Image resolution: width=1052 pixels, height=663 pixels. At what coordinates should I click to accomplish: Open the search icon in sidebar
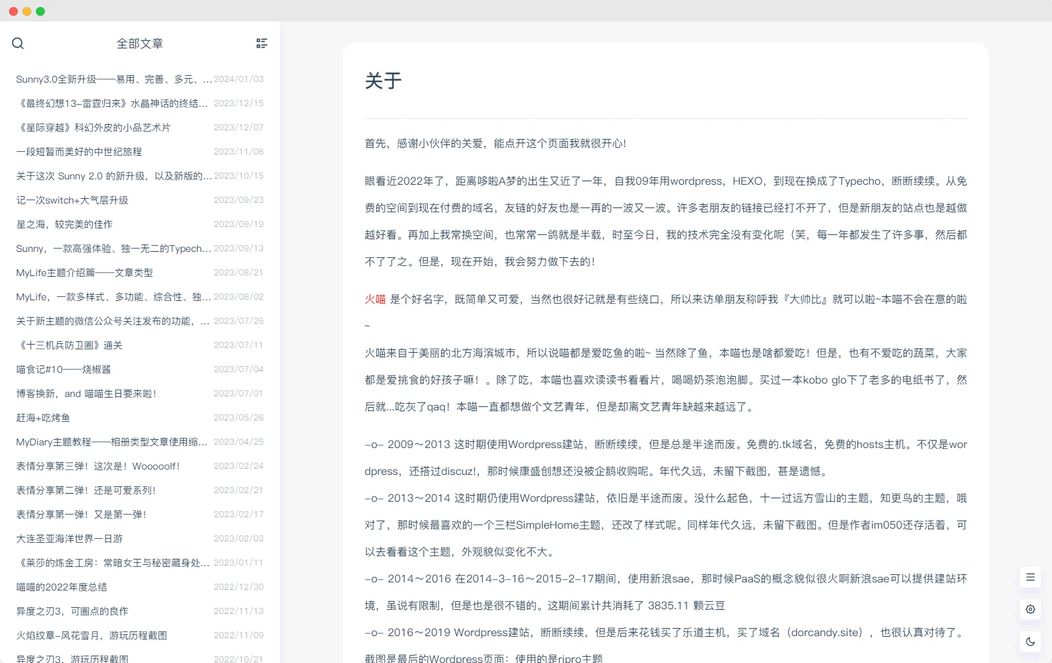[18, 44]
